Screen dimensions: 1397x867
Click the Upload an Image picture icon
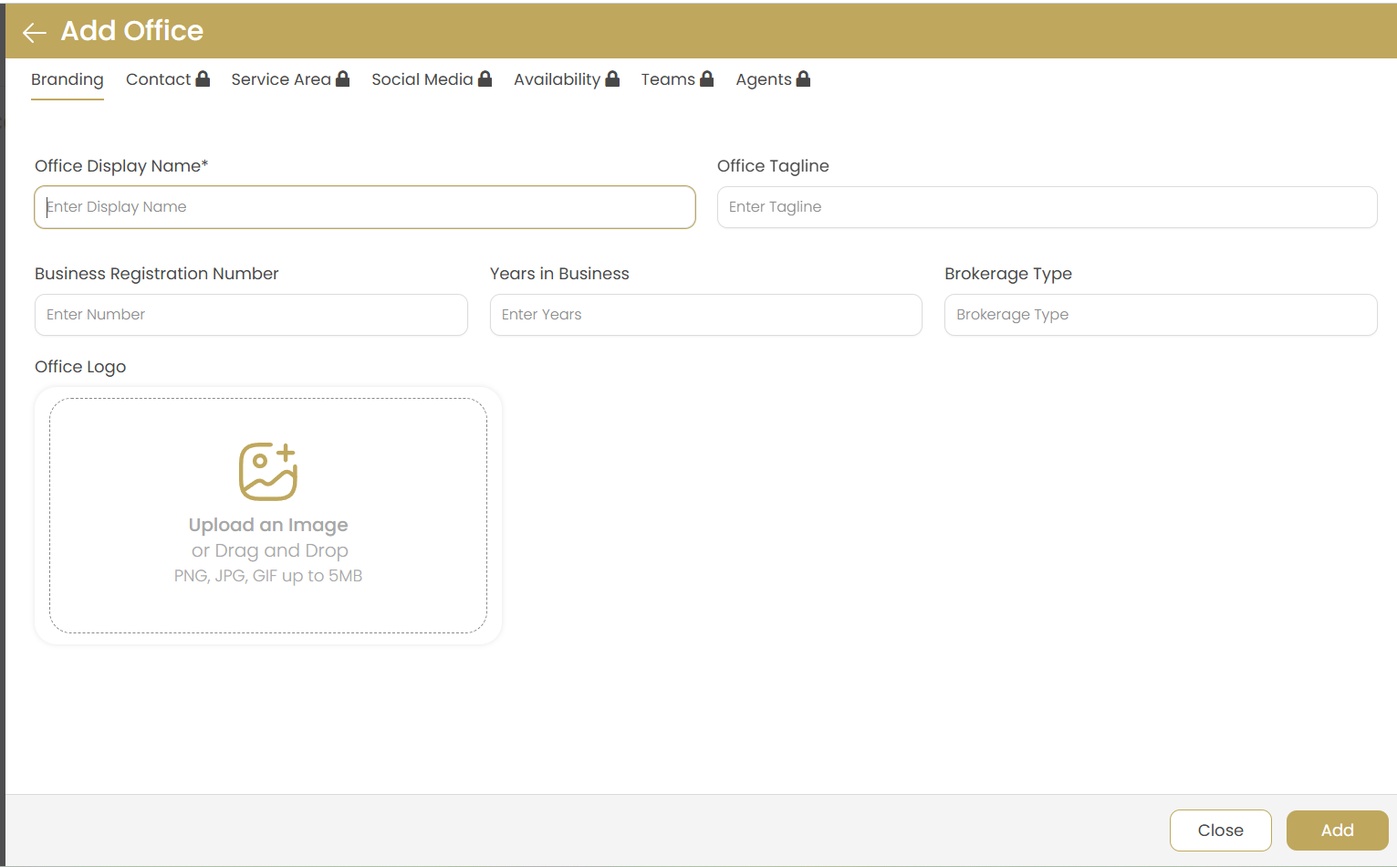click(267, 471)
